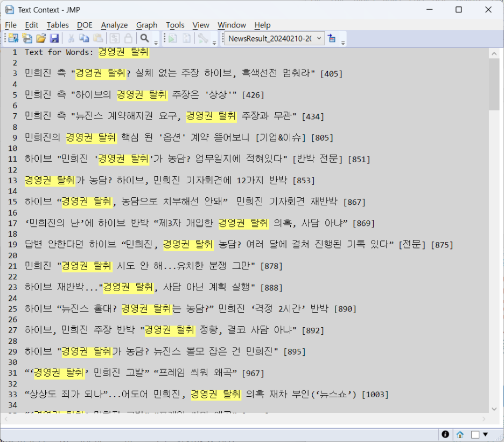Image resolution: width=504 pixels, height=442 pixels.
Task: Open the Edit menu
Action: [31, 25]
